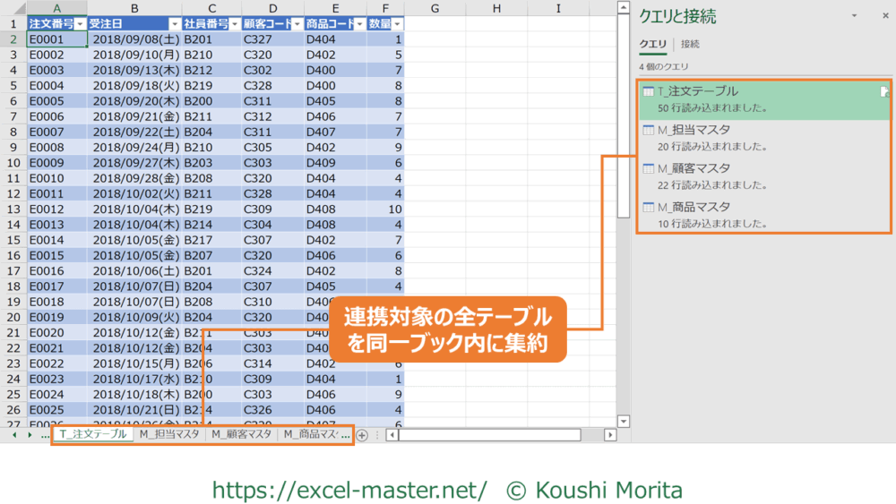Add a new sheet with plus icon

click(362, 435)
